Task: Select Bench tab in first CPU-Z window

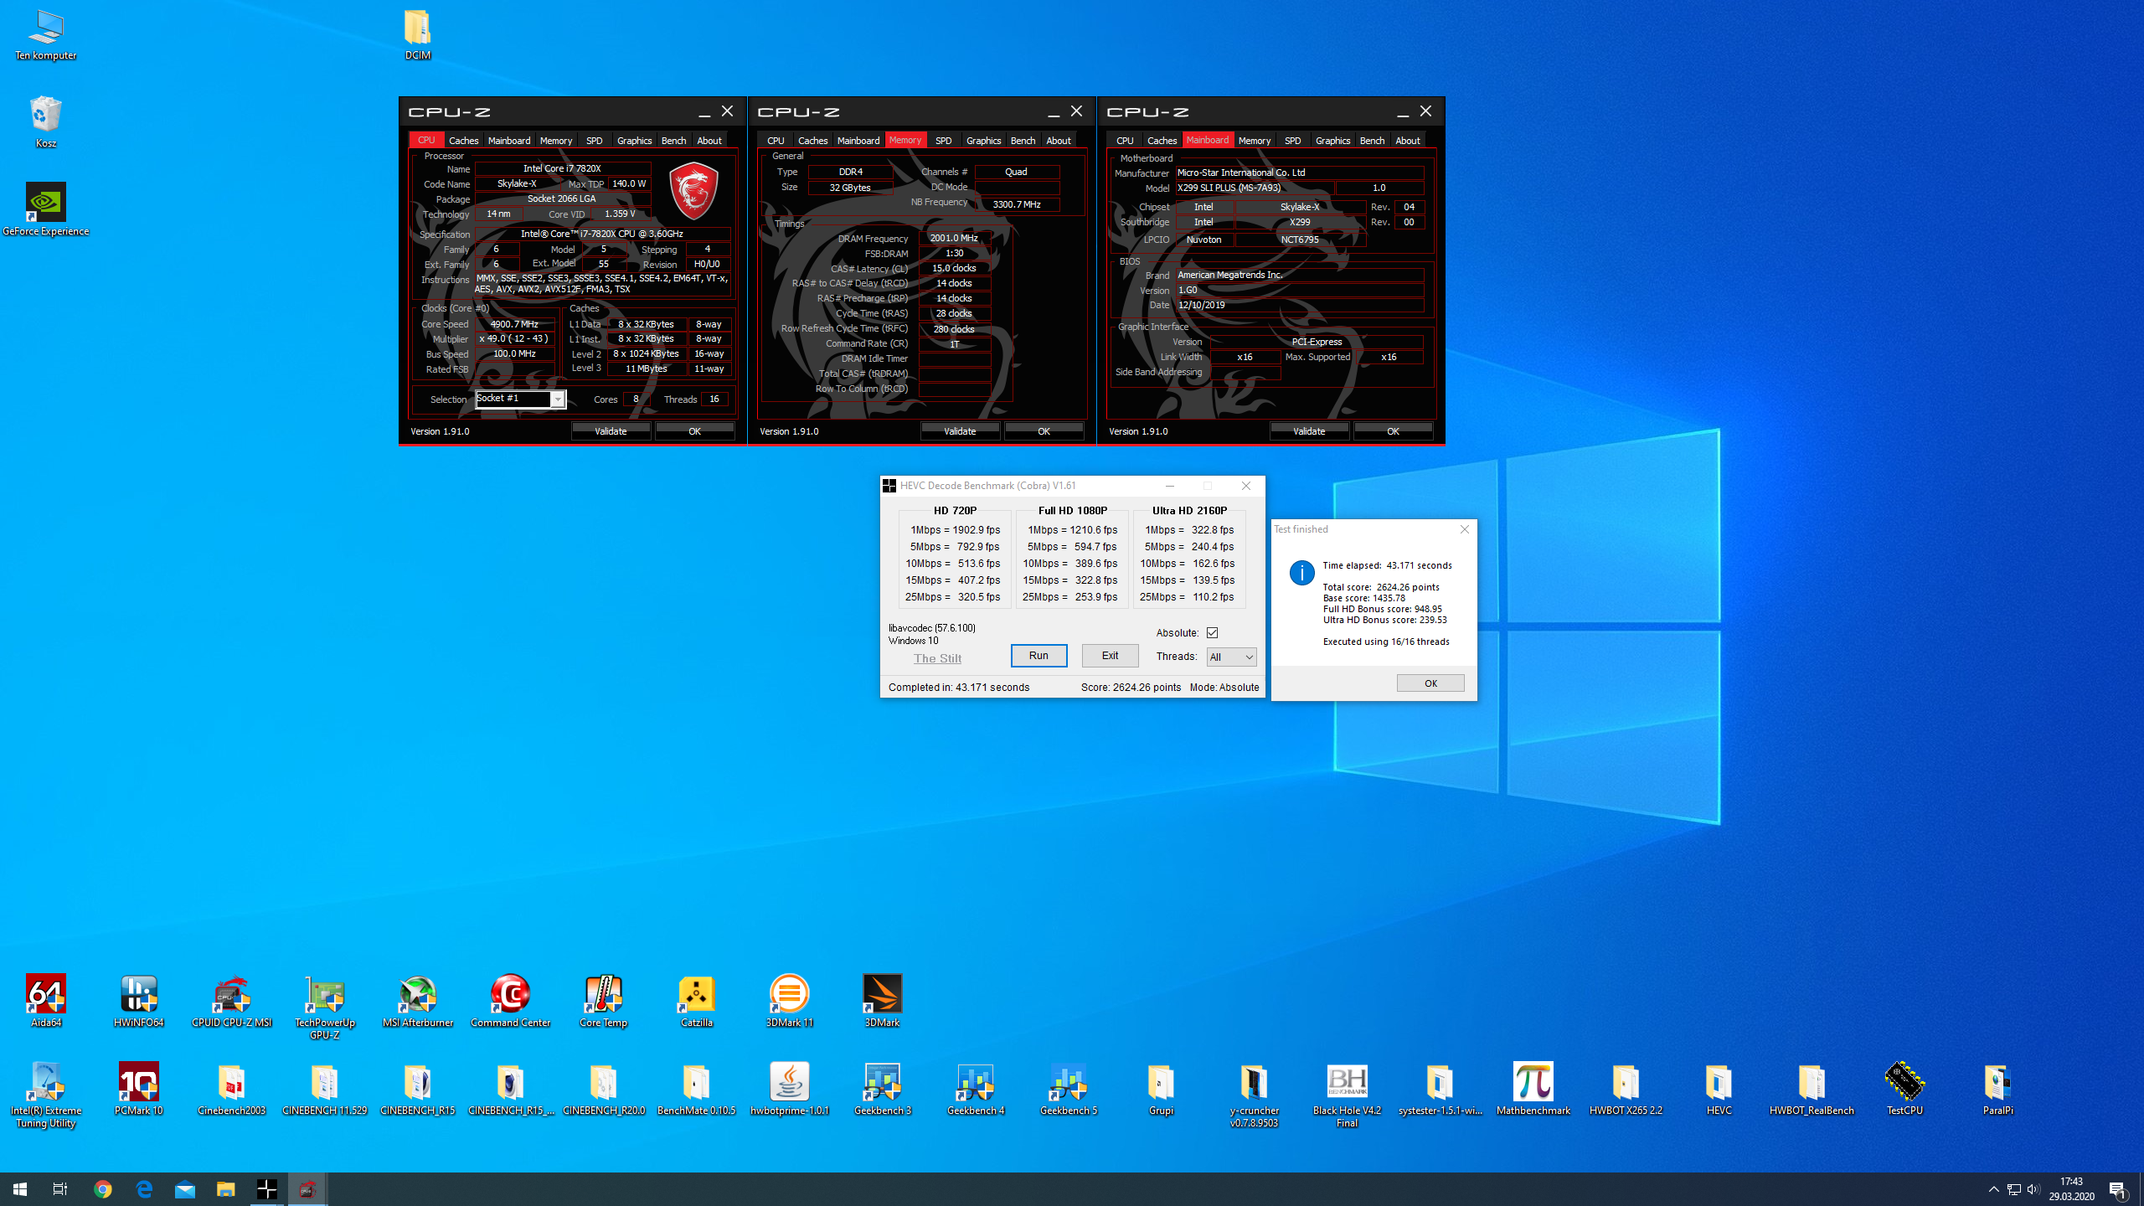Action: pyautogui.click(x=673, y=141)
